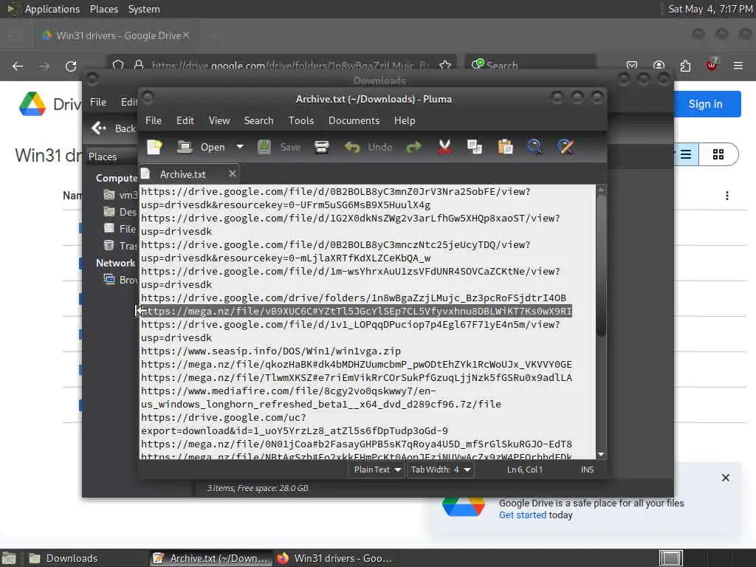The height and width of the screenshot is (567, 756).
Task: Open the Pluma View menu
Action: pos(219,120)
